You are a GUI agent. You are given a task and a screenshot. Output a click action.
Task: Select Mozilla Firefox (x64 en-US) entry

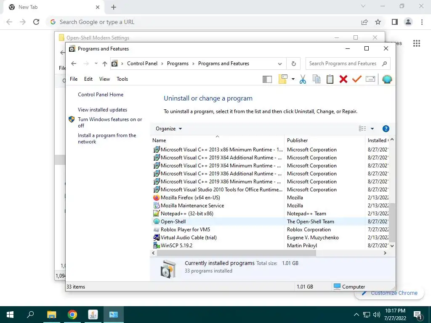coord(190,198)
